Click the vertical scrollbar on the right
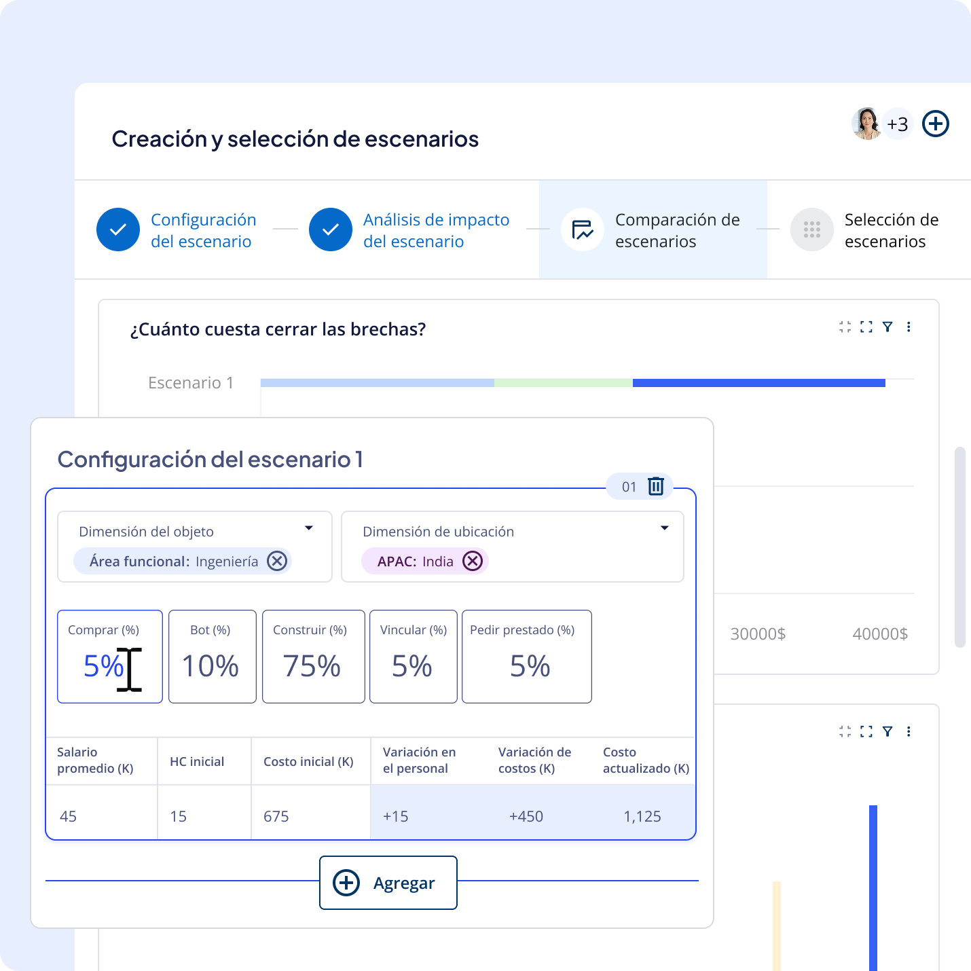Image resolution: width=971 pixels, height=971 pixels. click(x=959, y=547)
